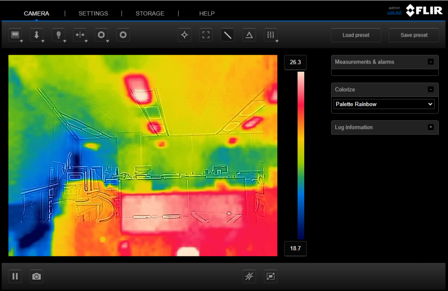Open the STORAGE tab
This screenshot has height=291, width=448.
tap(150, 13)
